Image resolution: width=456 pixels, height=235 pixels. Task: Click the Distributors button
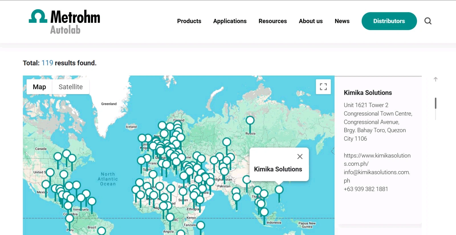point(389,21)
